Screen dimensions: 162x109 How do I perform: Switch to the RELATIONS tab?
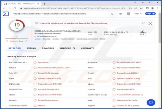point(48,48)
